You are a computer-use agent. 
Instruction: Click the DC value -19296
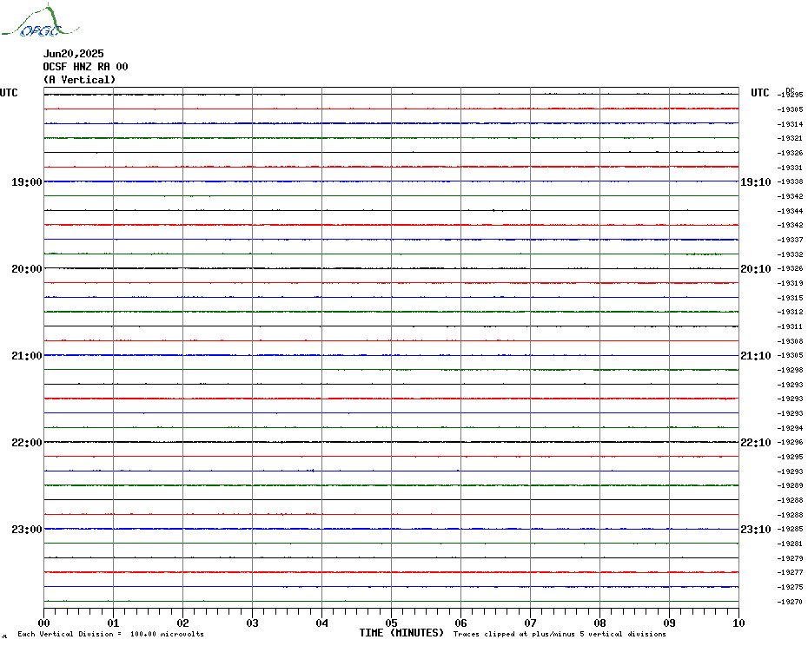click(x=790, y=443)
